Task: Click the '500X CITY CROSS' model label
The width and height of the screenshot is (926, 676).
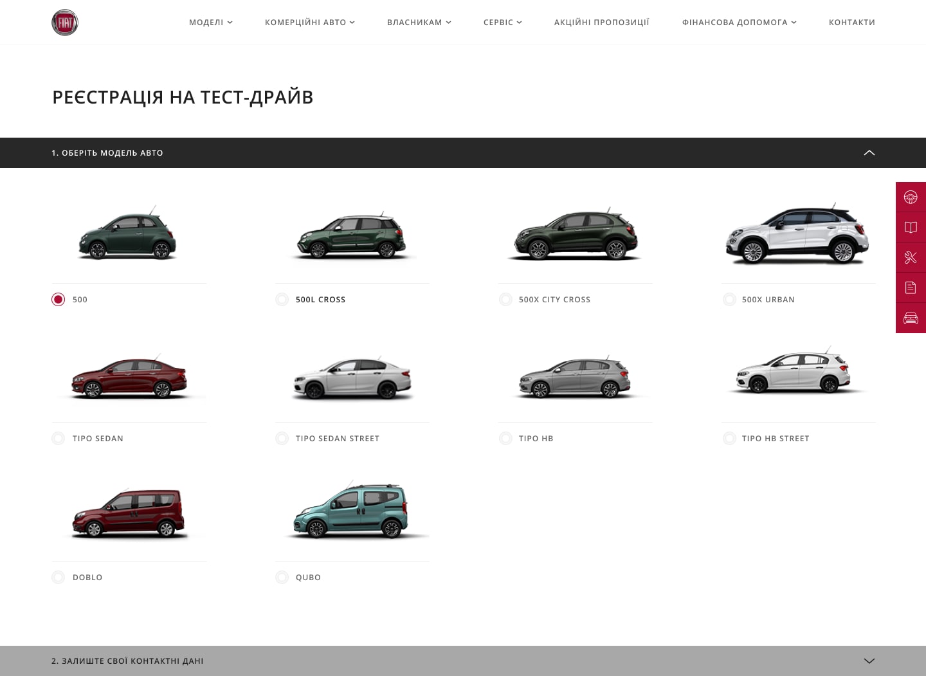Action: [554, 300]
